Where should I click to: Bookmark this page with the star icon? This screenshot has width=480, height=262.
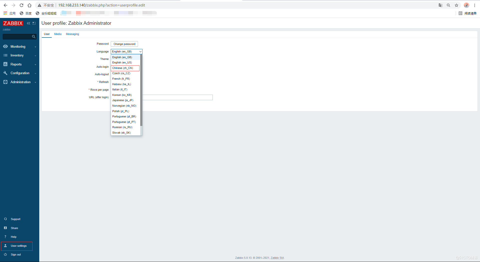coord(456,5)
